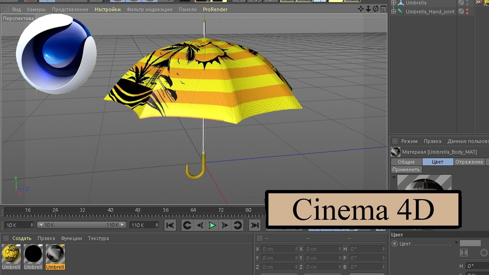Viewport: 489px width, 275px height.
Task: Open the Текстура material menu
Action: click(x=98, y=238)
